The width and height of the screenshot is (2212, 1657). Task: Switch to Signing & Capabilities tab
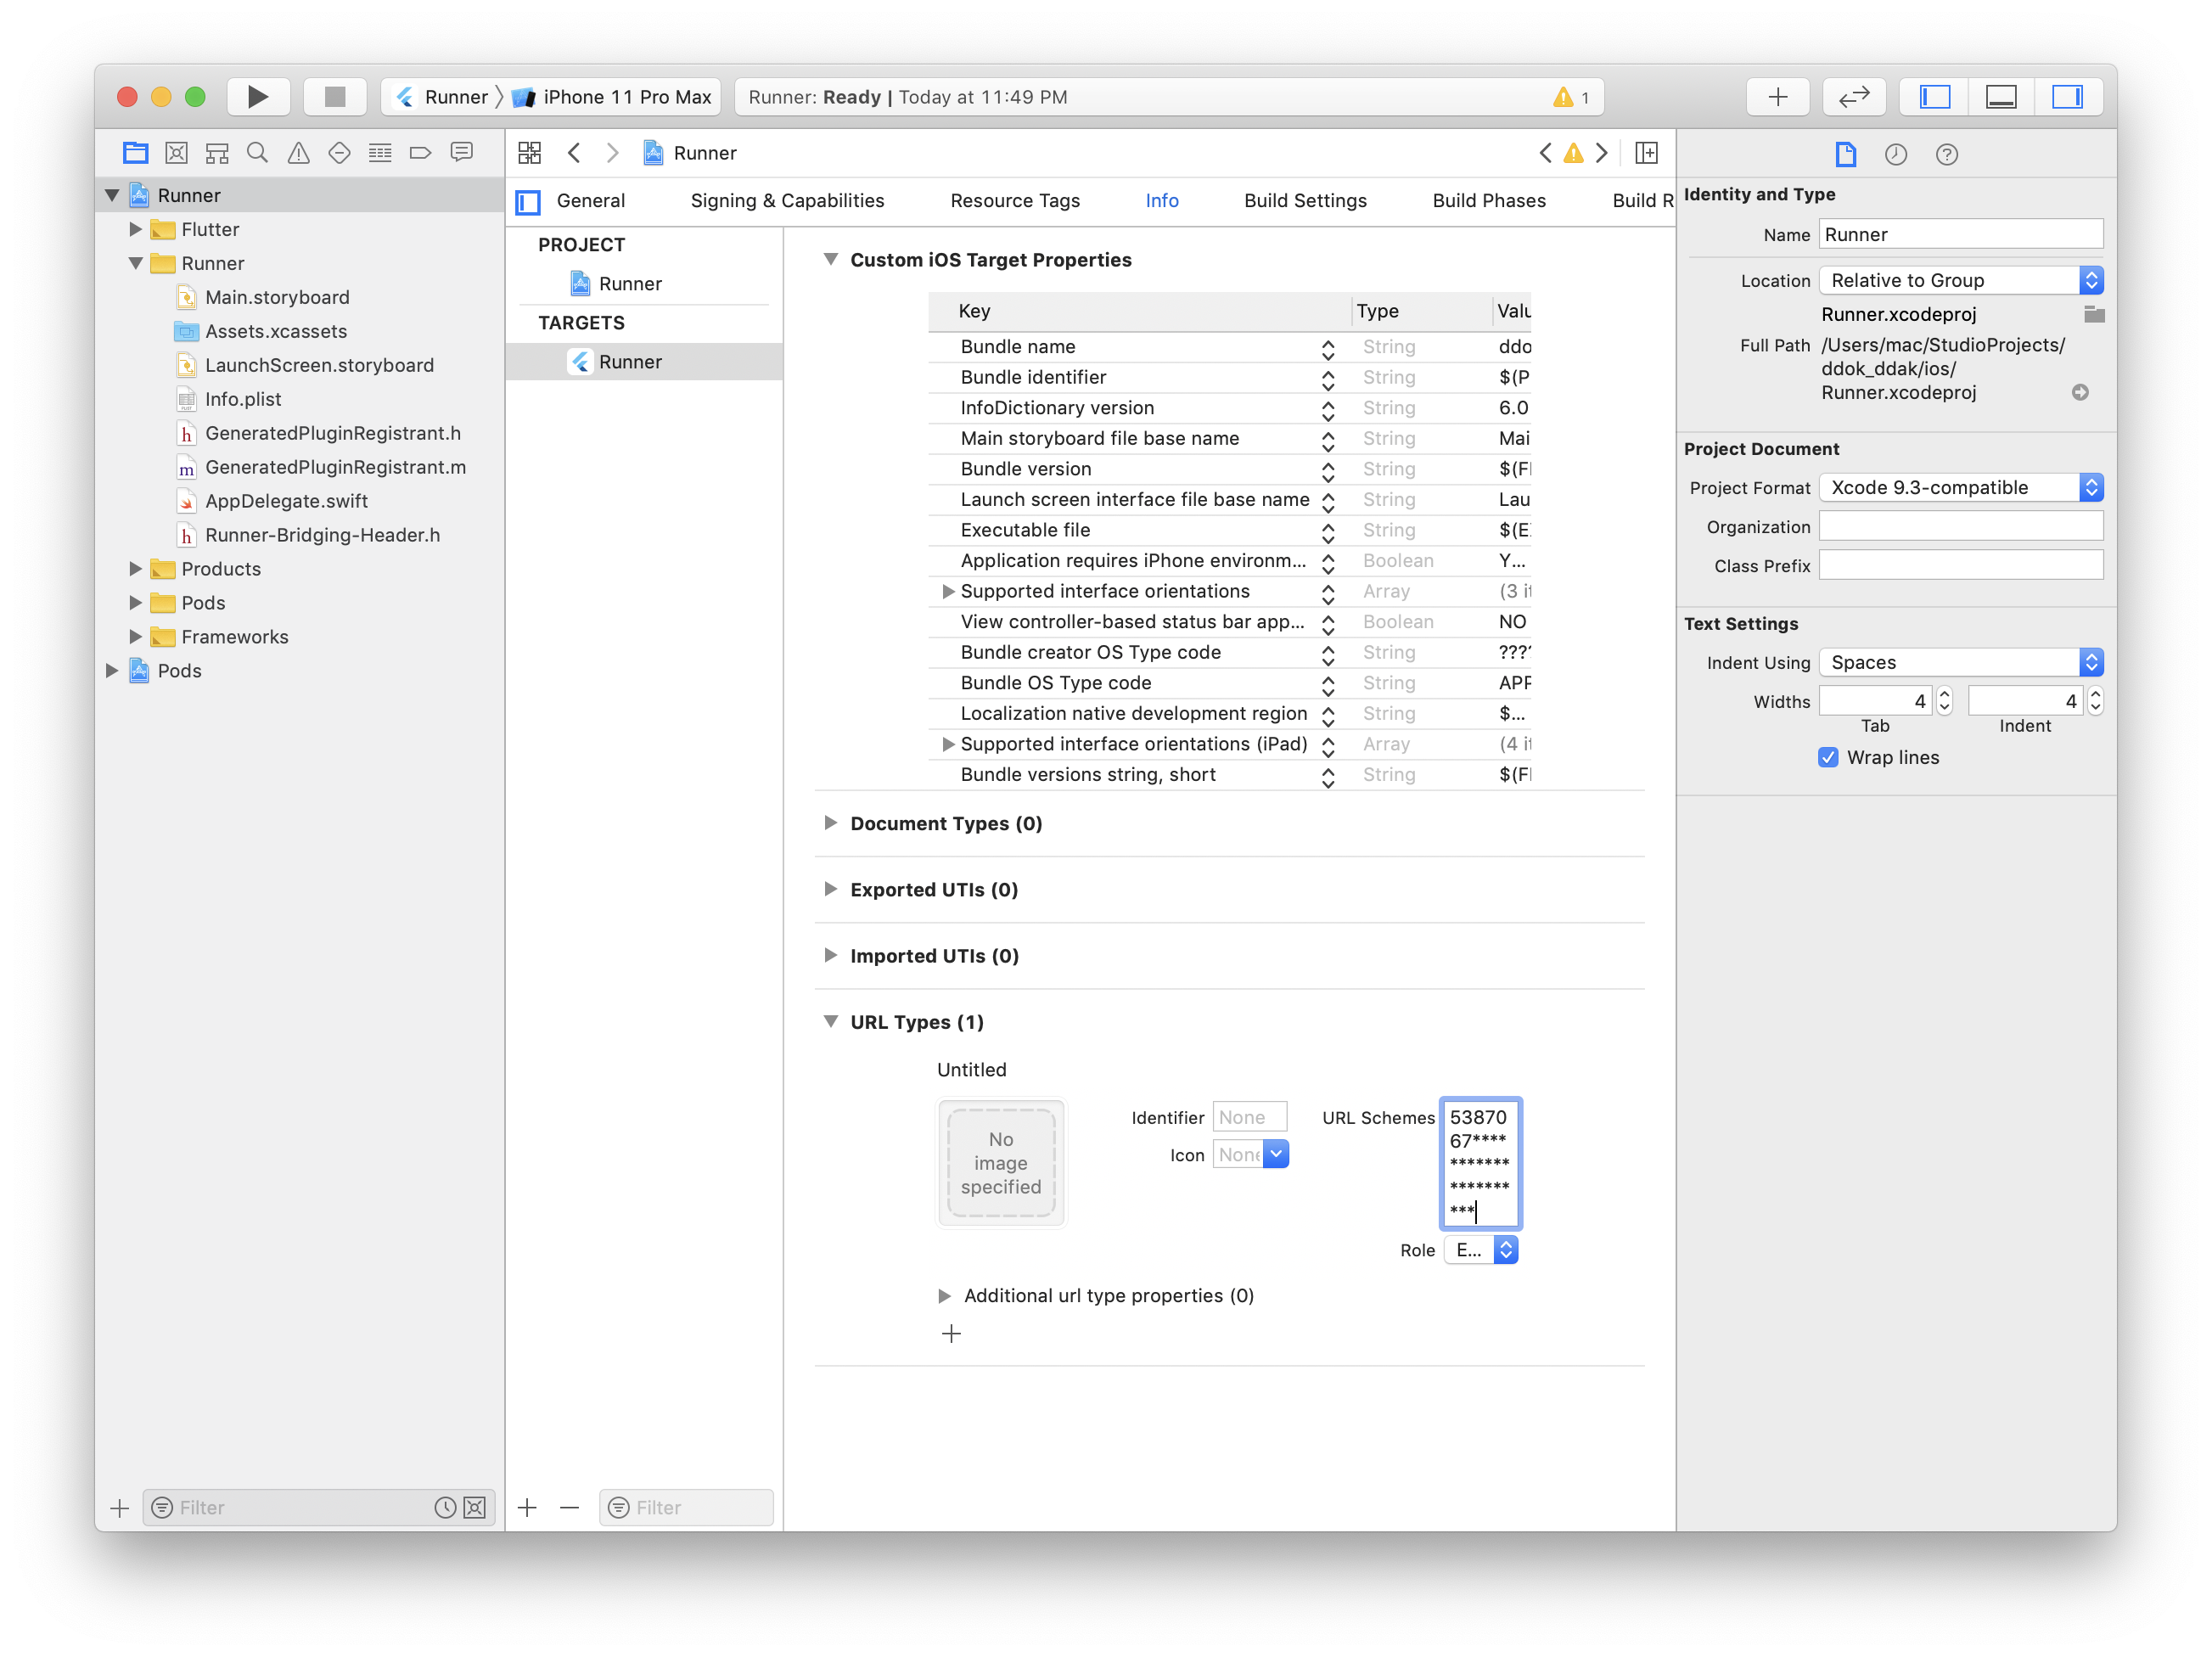tap(787, 201)
